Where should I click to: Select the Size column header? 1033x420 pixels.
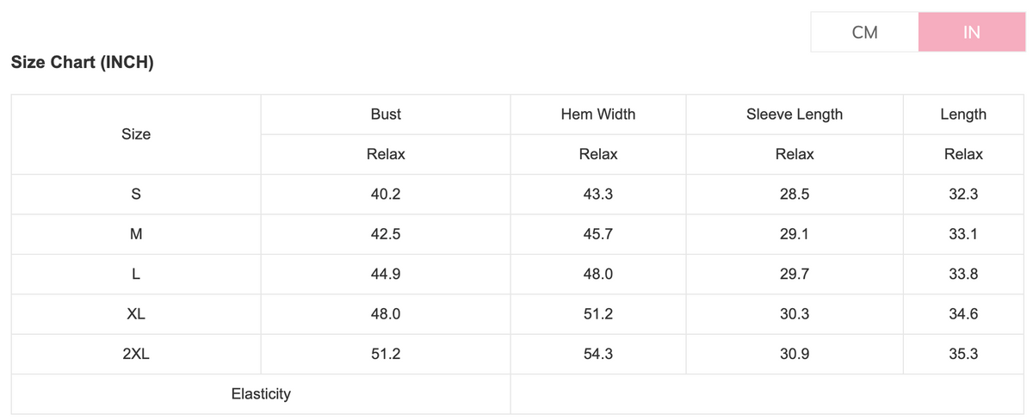[x=136, y=134]
